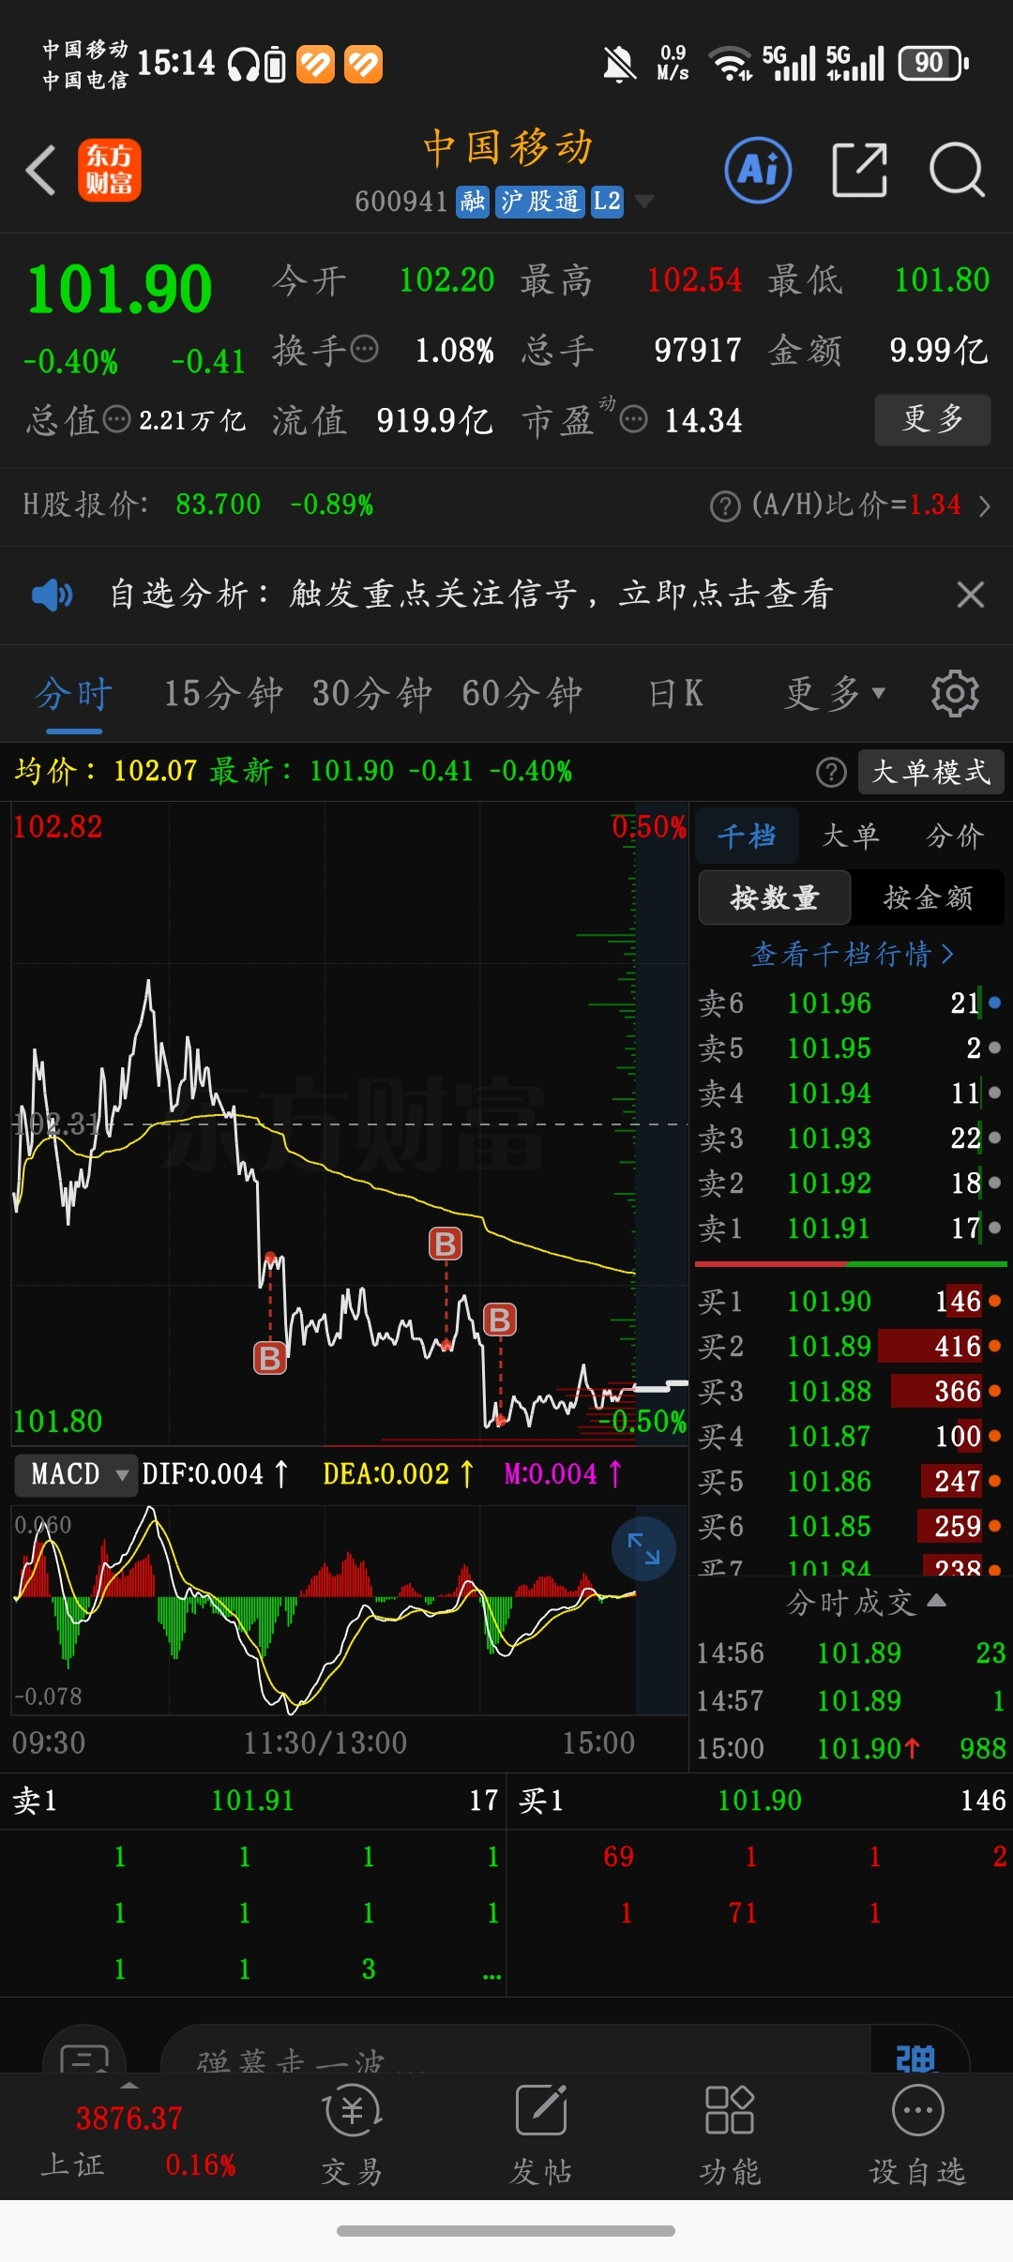Tap the L2 level badge

607,202
